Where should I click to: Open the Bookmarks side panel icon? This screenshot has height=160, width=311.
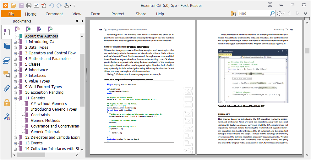pyautogui.click(x=7, y=32)
